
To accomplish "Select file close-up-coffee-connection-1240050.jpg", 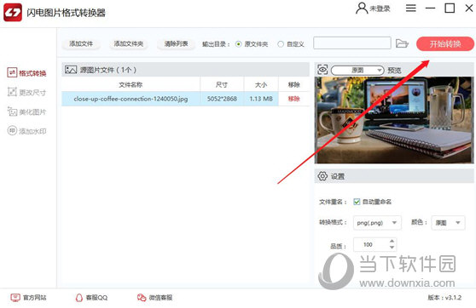I will 131,99.
